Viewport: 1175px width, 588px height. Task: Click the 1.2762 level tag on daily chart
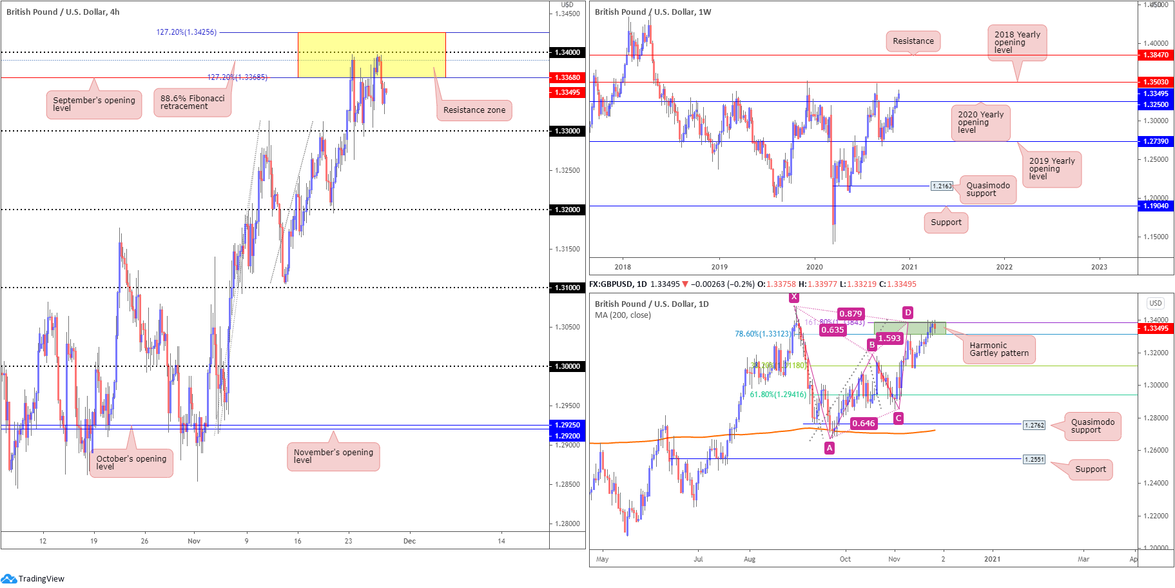pos(1034,426)
